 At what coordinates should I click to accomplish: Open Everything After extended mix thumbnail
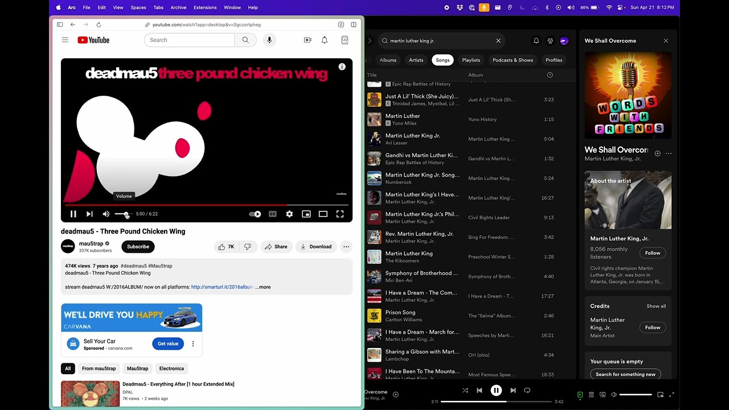pyautogui.click(x=91, y=393)
